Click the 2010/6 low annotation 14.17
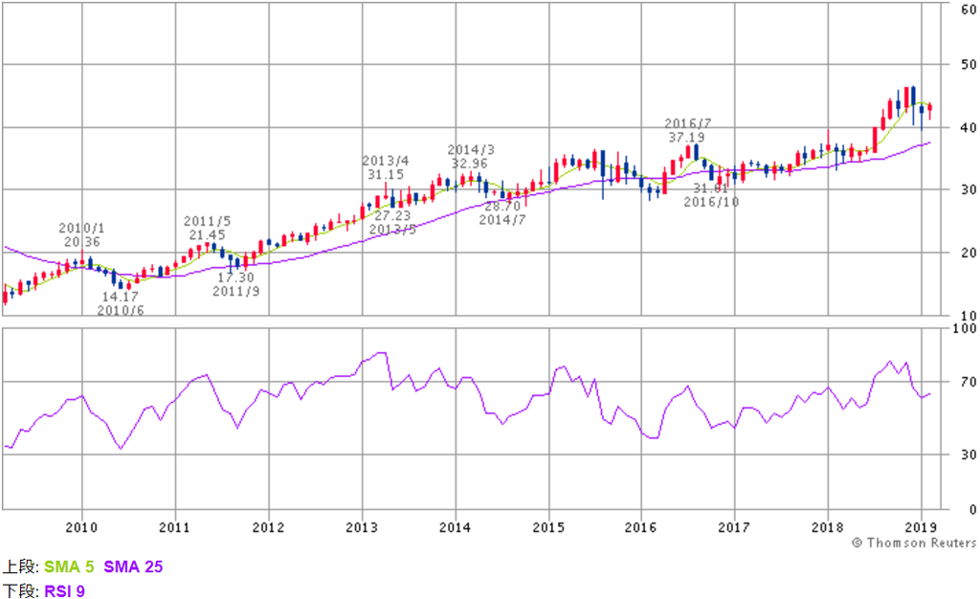This screenshot has width=980, height=599. point(121,303)
